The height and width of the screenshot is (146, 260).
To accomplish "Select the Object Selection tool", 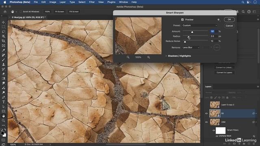I will [3, 36].
